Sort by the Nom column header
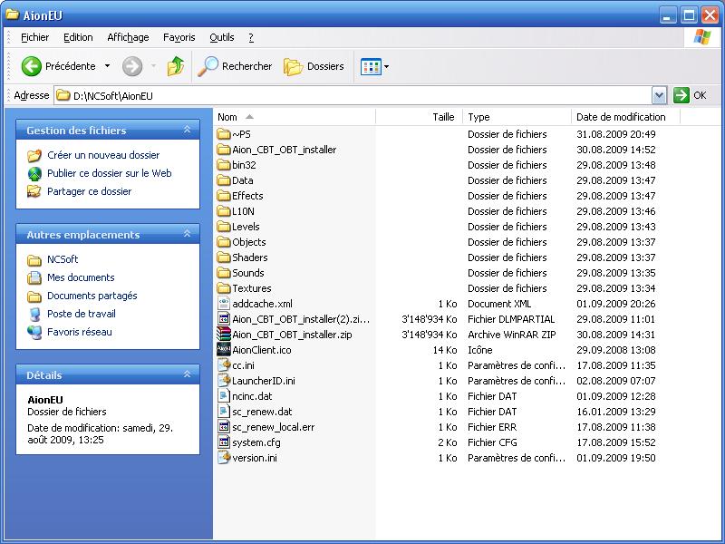 295,117
